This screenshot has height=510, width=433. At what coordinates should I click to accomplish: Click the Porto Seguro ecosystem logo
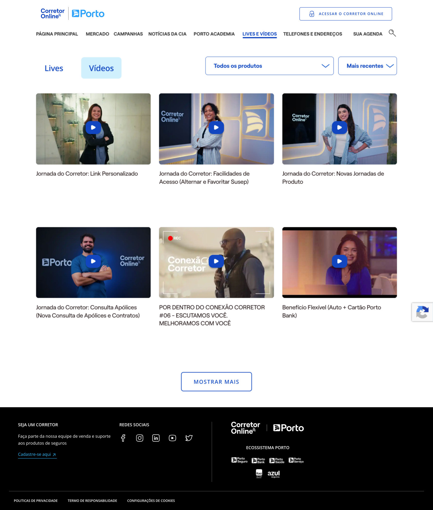coord(239,460)
